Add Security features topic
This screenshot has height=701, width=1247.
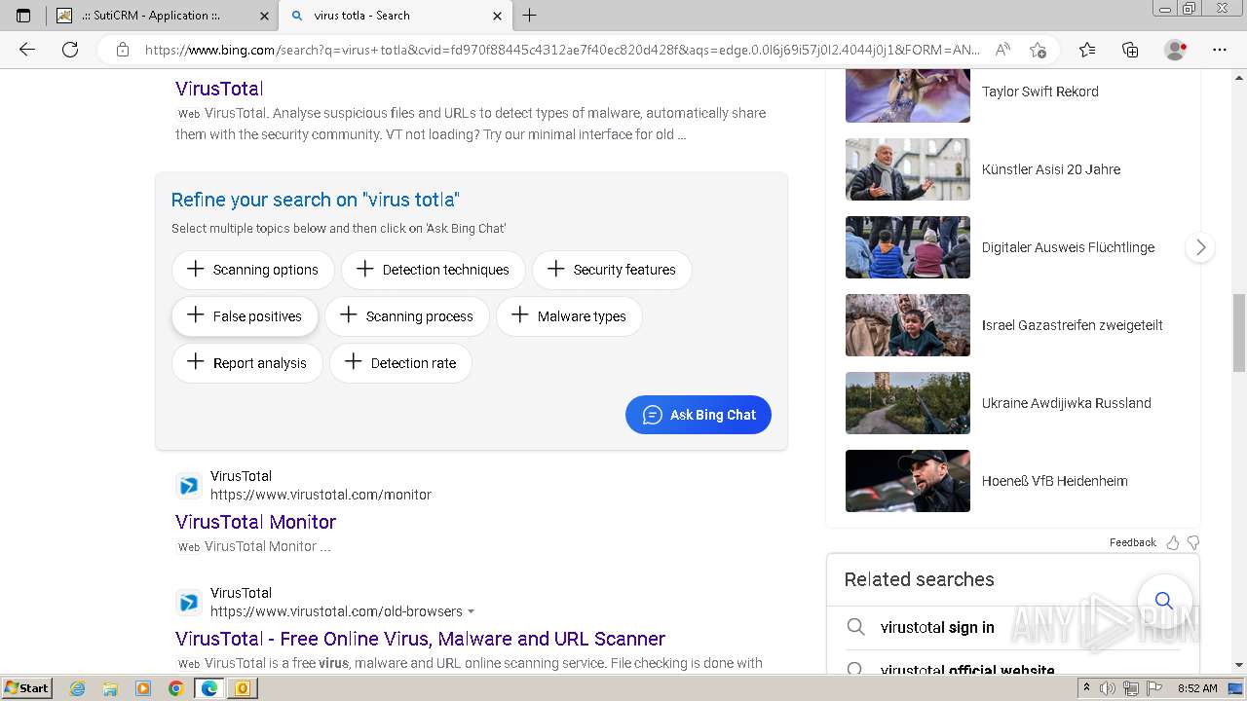tap(612, 270)
